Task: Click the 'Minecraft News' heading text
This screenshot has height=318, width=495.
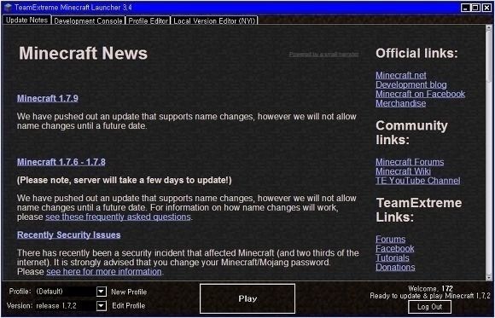Action: click(x=83, y=54)
